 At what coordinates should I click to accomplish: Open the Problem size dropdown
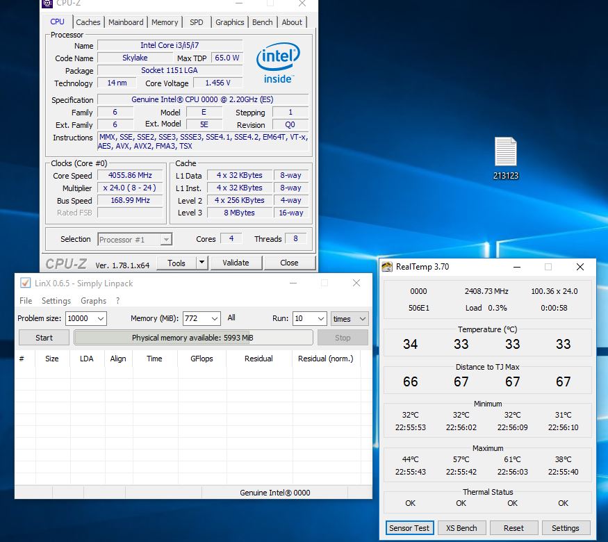point(99,318)
